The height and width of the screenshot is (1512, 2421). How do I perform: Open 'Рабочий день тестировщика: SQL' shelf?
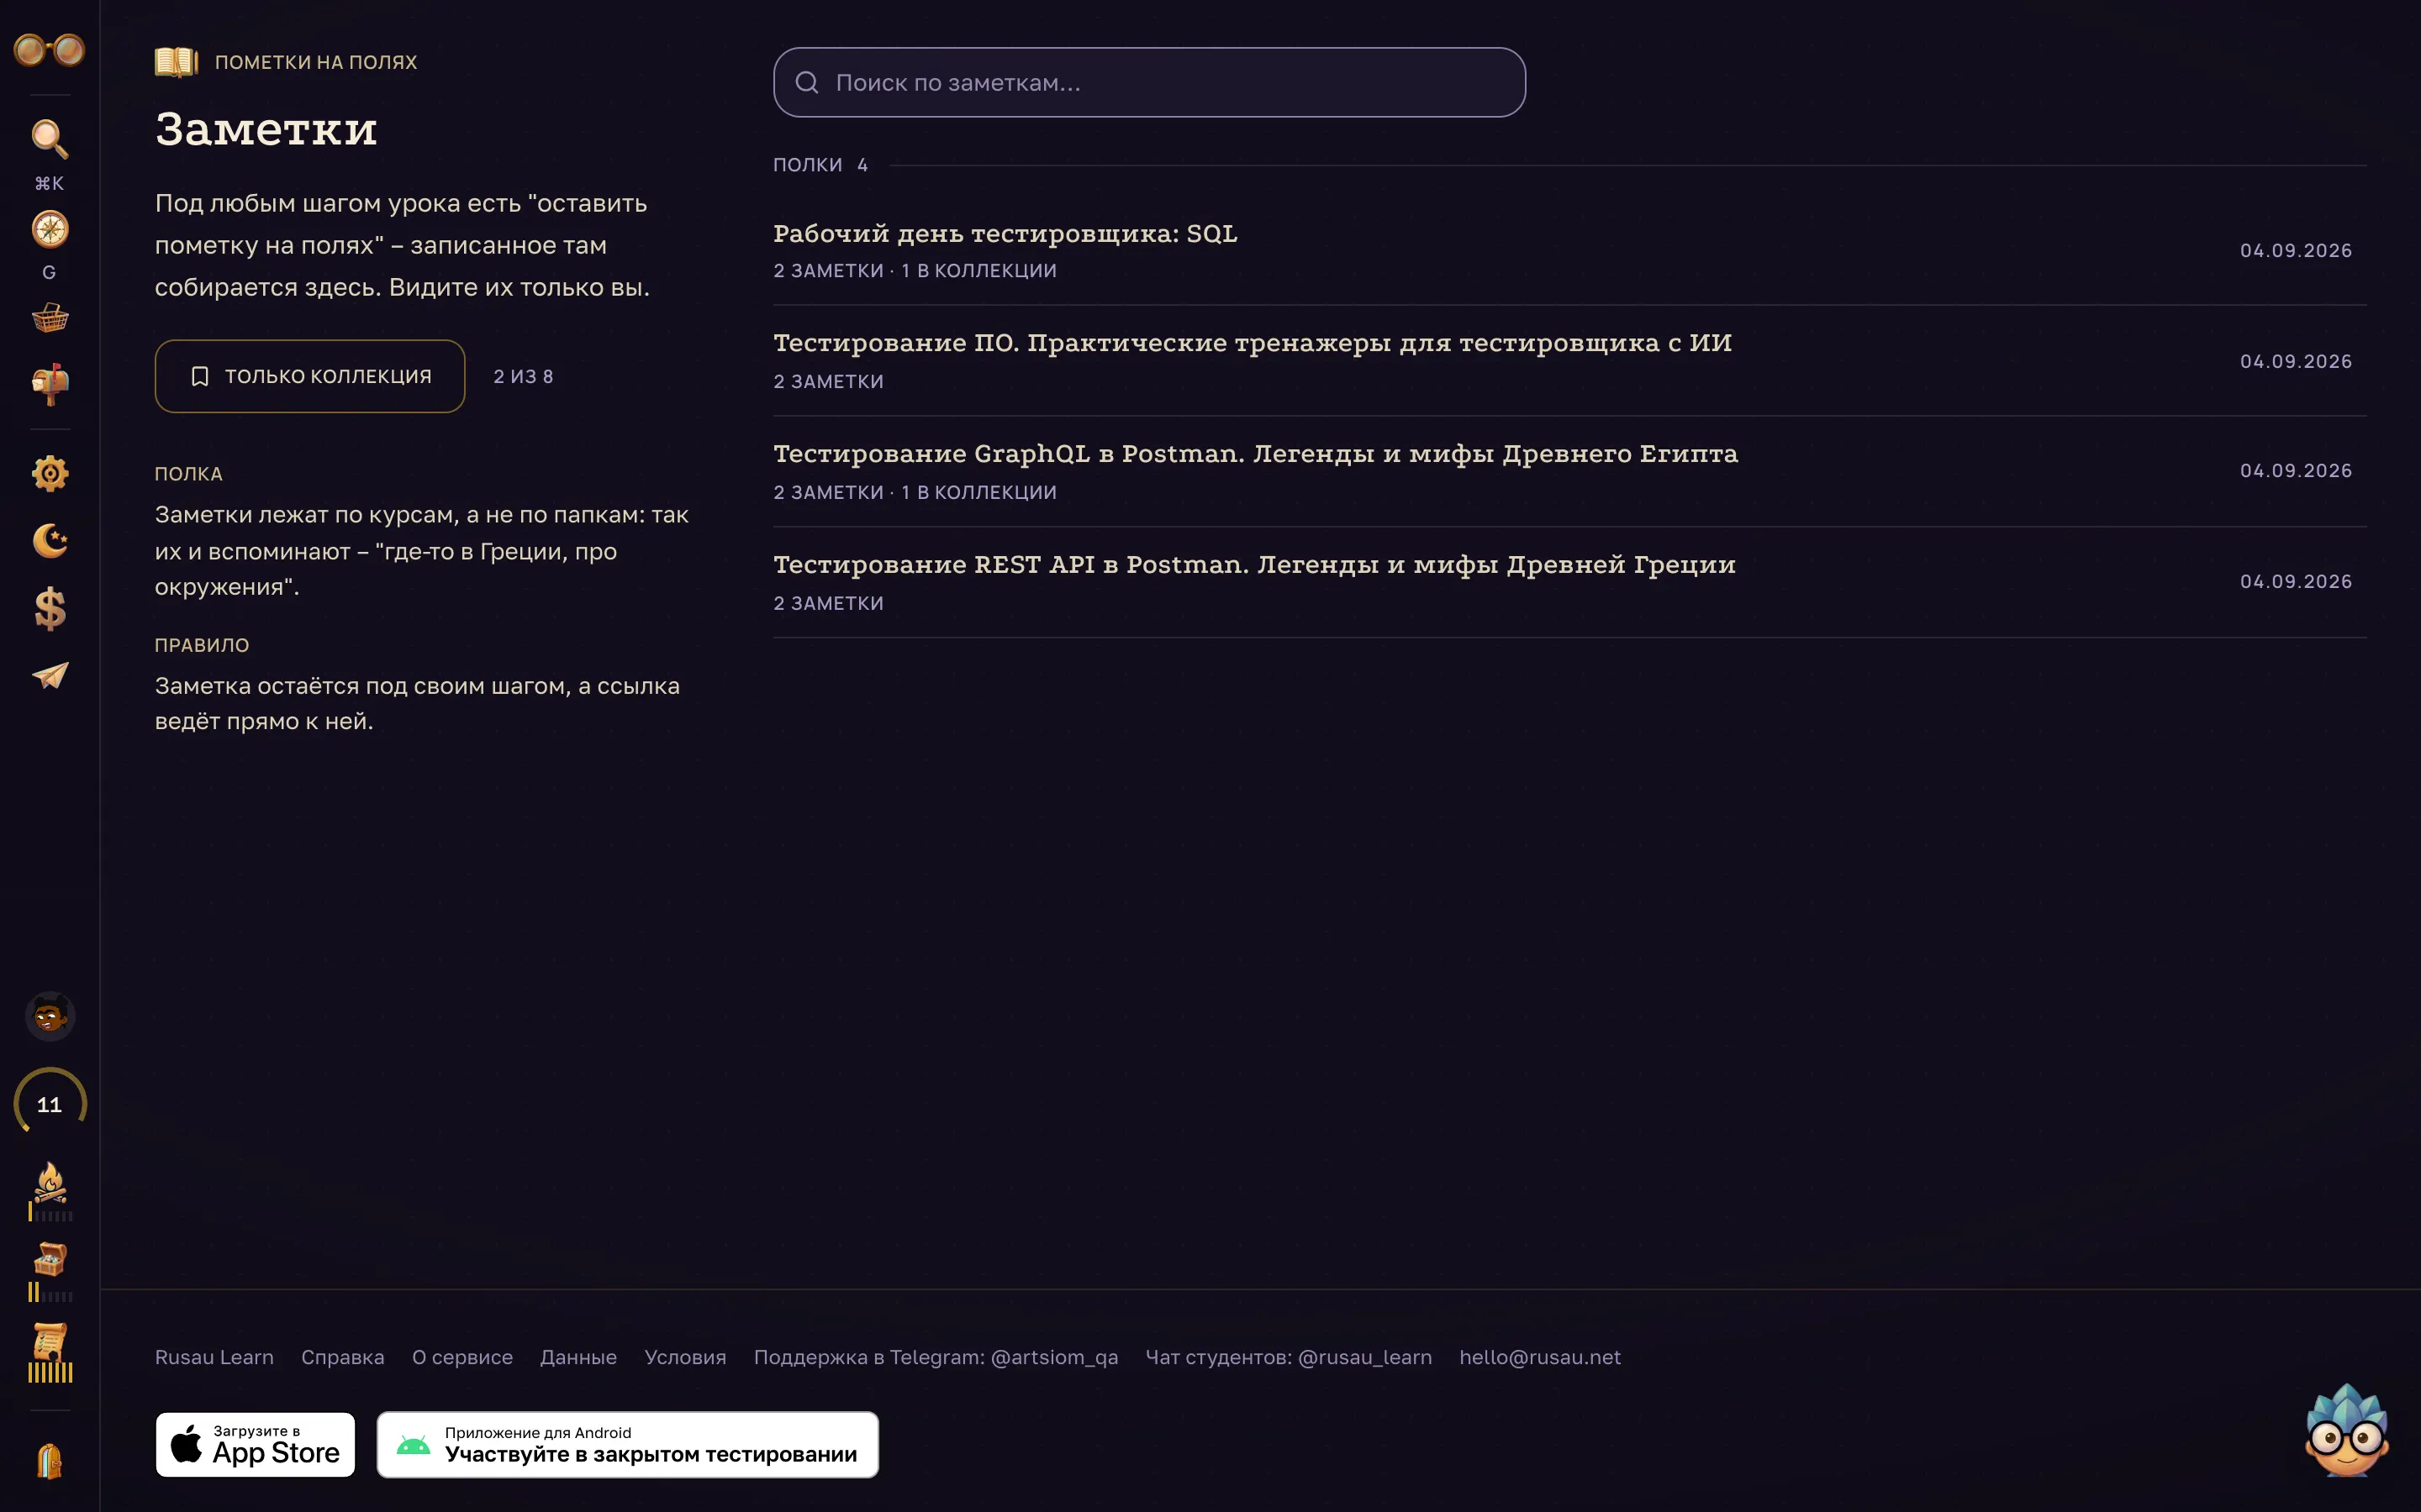coord(1569,250)
